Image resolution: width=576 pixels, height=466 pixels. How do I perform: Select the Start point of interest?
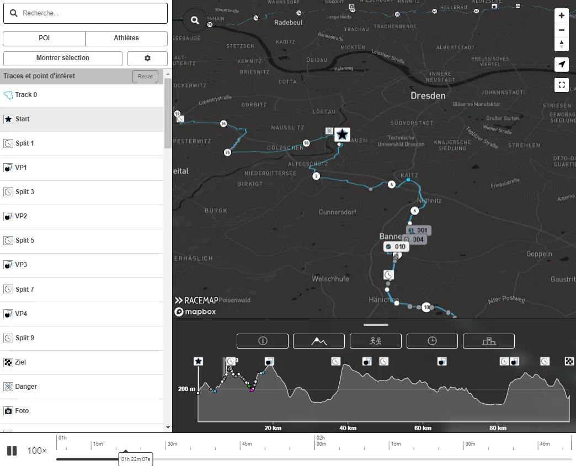82,119
